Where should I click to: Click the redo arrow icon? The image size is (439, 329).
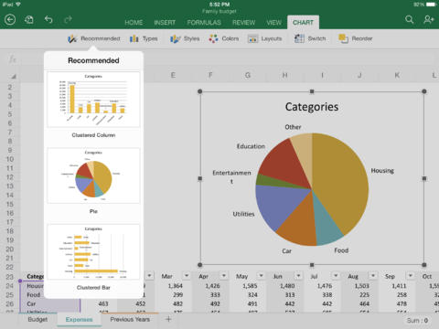[68, 20]
